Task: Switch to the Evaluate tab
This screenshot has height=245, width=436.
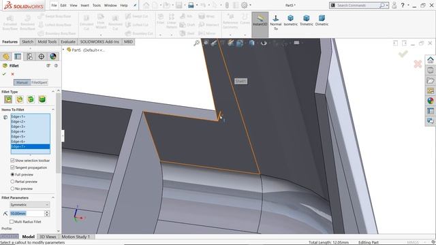Action: pos(68,42)
